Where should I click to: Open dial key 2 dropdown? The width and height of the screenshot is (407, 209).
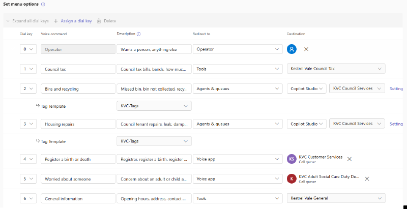28,88
